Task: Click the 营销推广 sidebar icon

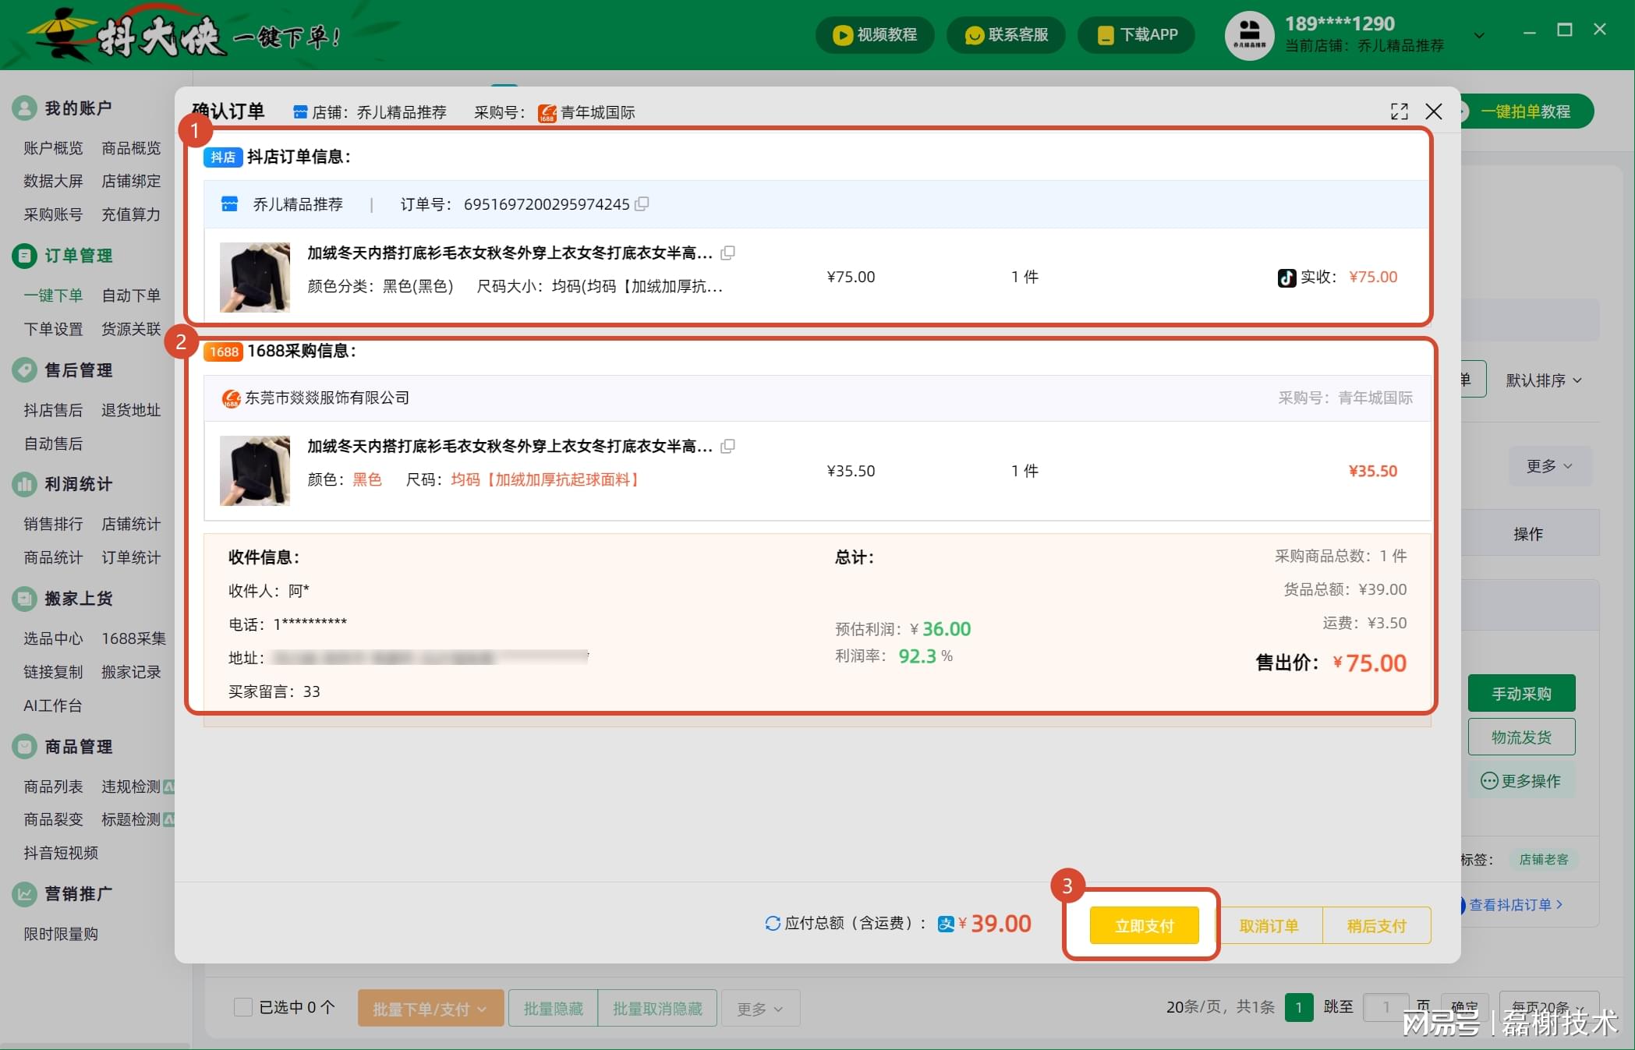Action: click(24, 894)
